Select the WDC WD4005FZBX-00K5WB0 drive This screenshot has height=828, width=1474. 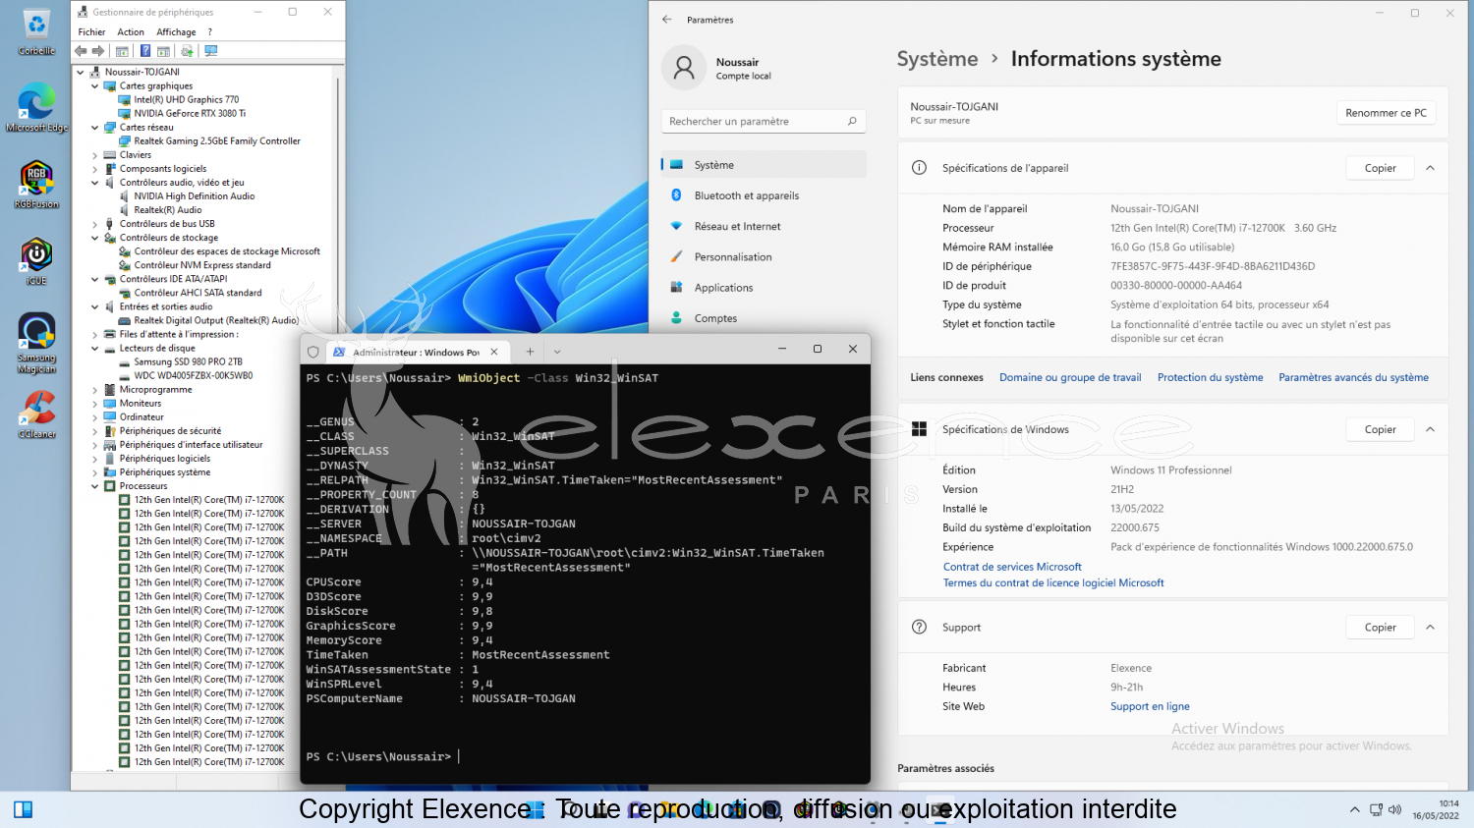(194, 375)
